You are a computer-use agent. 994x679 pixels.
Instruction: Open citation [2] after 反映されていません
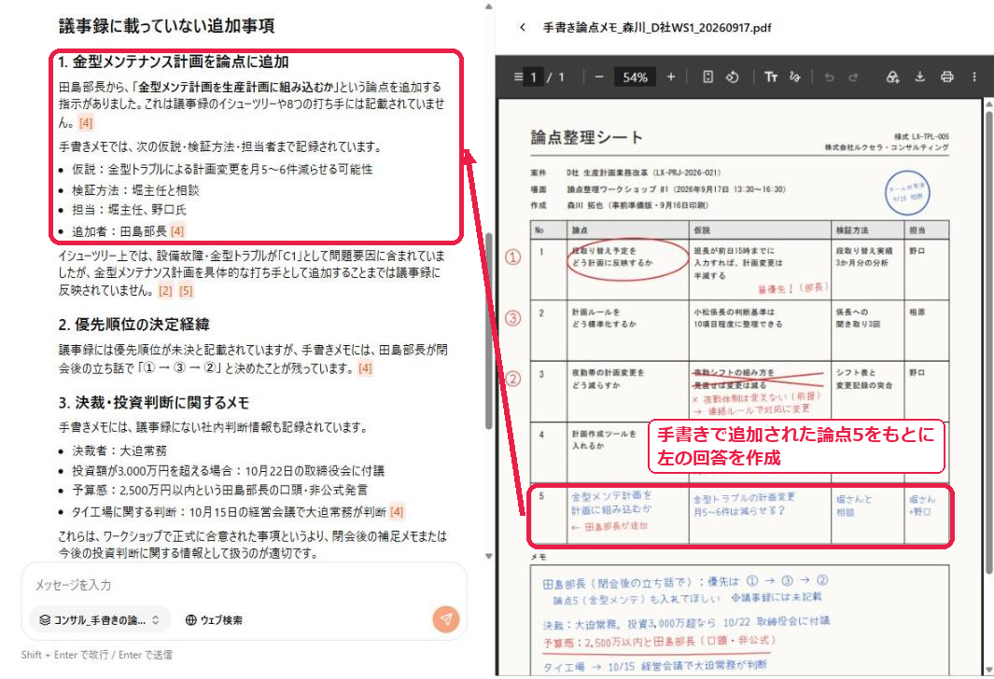pos(165,291)
